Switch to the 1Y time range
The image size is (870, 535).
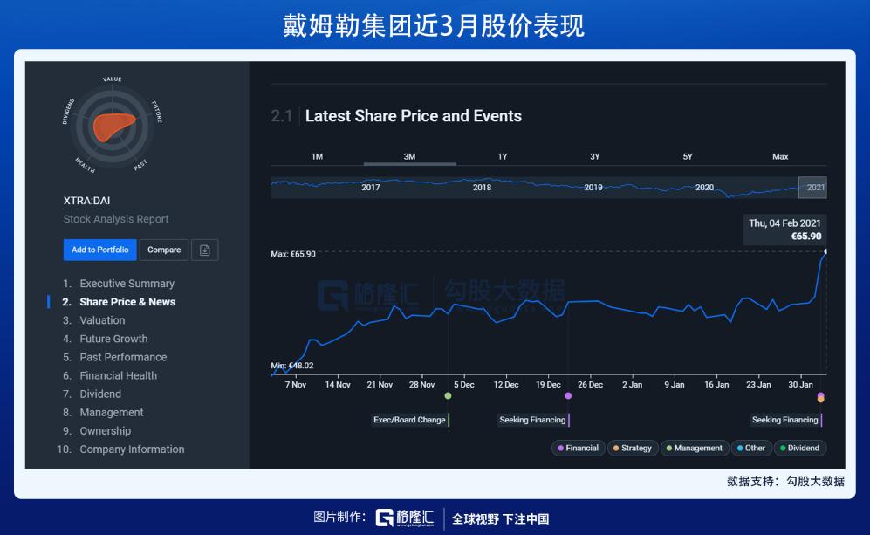[502, 156]
